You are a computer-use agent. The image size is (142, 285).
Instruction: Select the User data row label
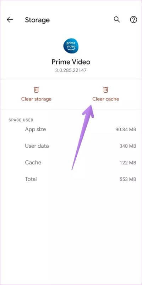click(37, 146)
